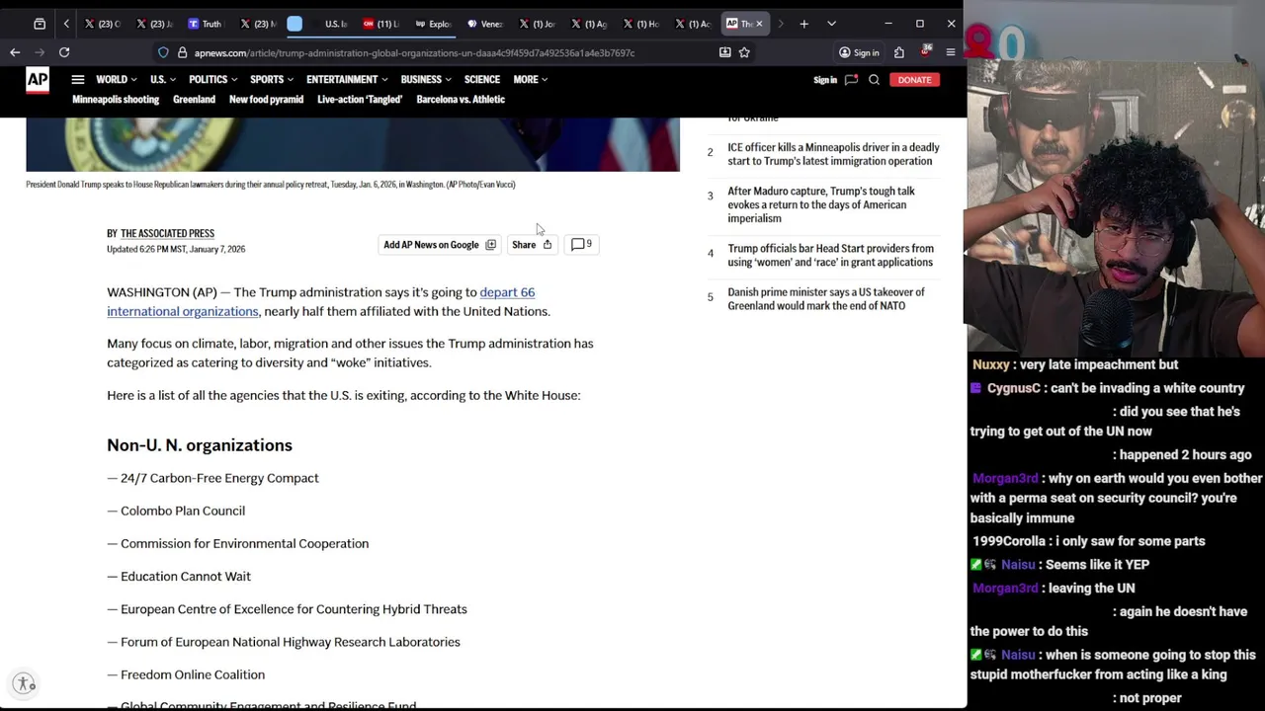Click 'Non-U. N. organizations' heading
Viewport: 1265px width, 711px height.
pyautogui.click(x=200, y=445)
